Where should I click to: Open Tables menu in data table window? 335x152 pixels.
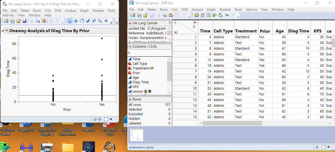152,9
